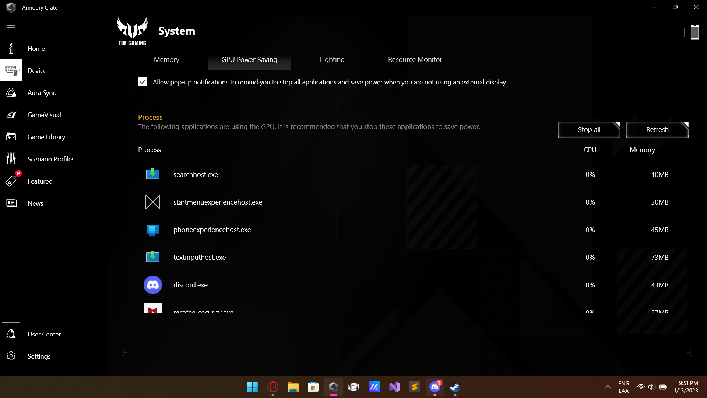
Task: Open the Lighting tab
Action: 332,60
